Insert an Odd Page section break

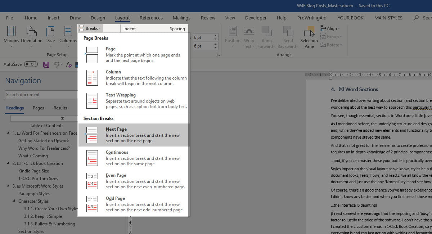coord(133,204)
